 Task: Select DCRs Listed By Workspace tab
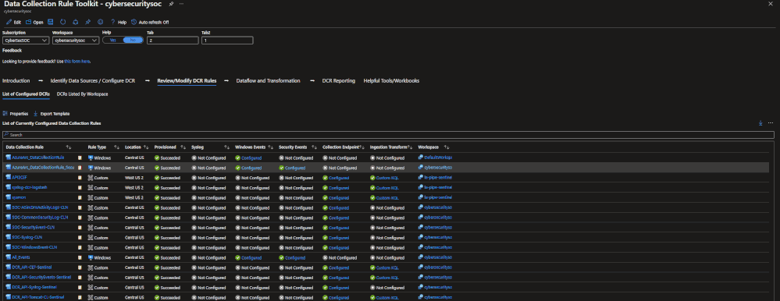click(x=83, y=94)
